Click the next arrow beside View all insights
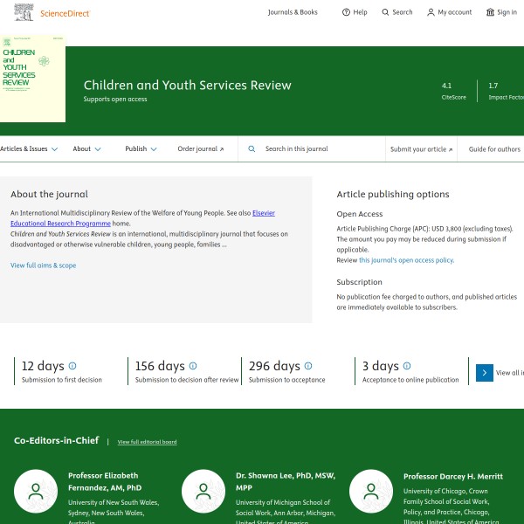 click(484, 373)
